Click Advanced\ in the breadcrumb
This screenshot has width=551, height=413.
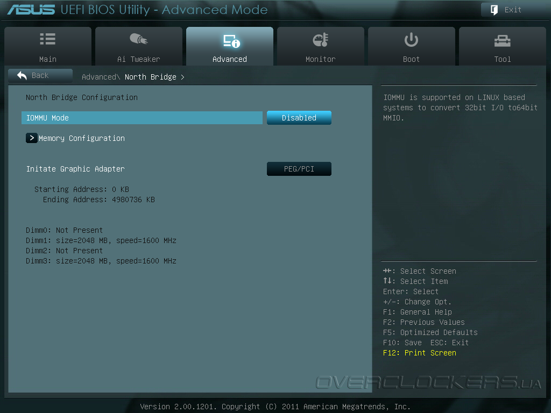(x=101, y=77)
